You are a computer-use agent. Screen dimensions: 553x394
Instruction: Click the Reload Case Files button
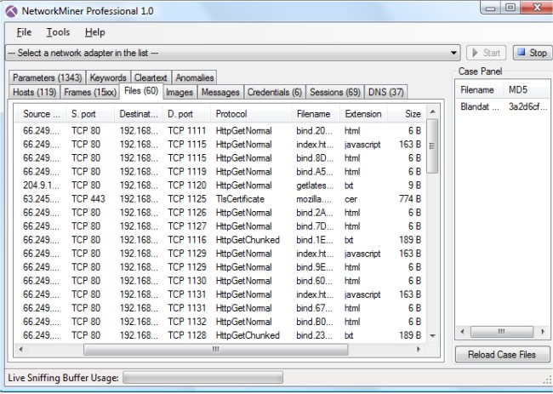click(502, 355)
